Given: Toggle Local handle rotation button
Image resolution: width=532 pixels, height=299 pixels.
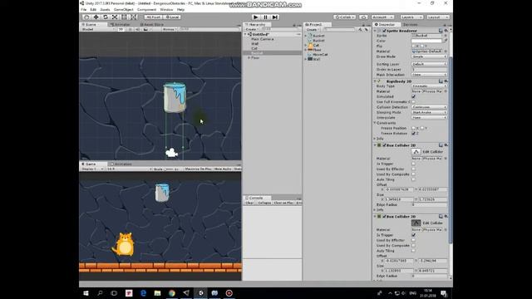Looking at the screenshot, I should [172, 17].
